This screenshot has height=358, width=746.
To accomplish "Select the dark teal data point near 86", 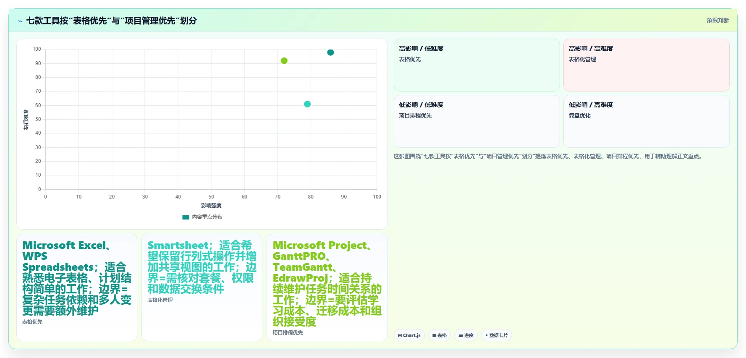I will tap(330, 52).
